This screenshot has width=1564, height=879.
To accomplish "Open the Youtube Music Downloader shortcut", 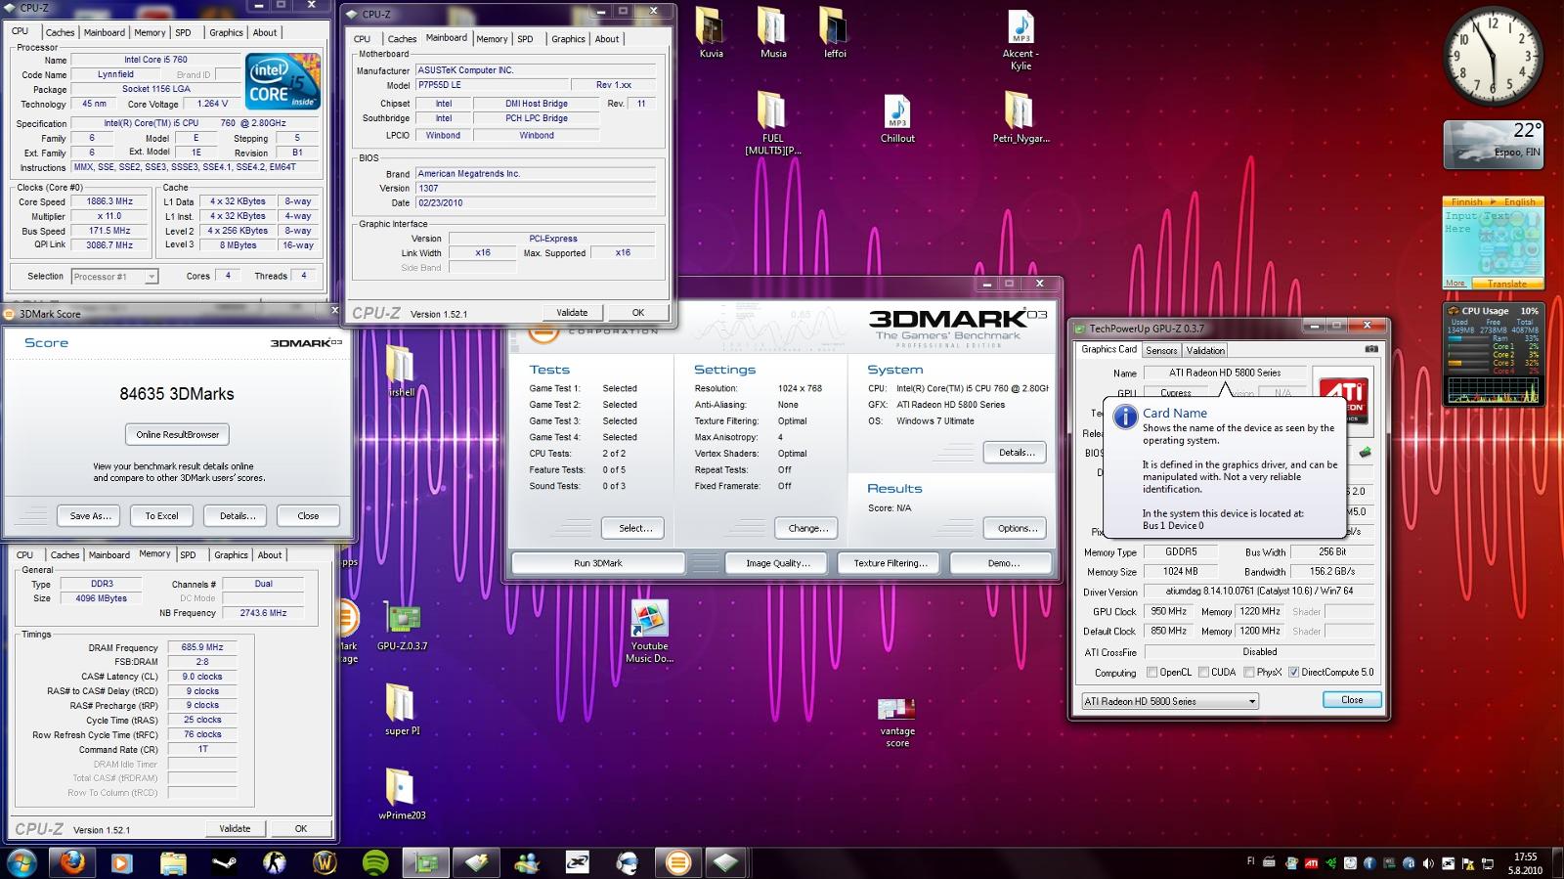I will pyautogui.click(x=649, y=632).
